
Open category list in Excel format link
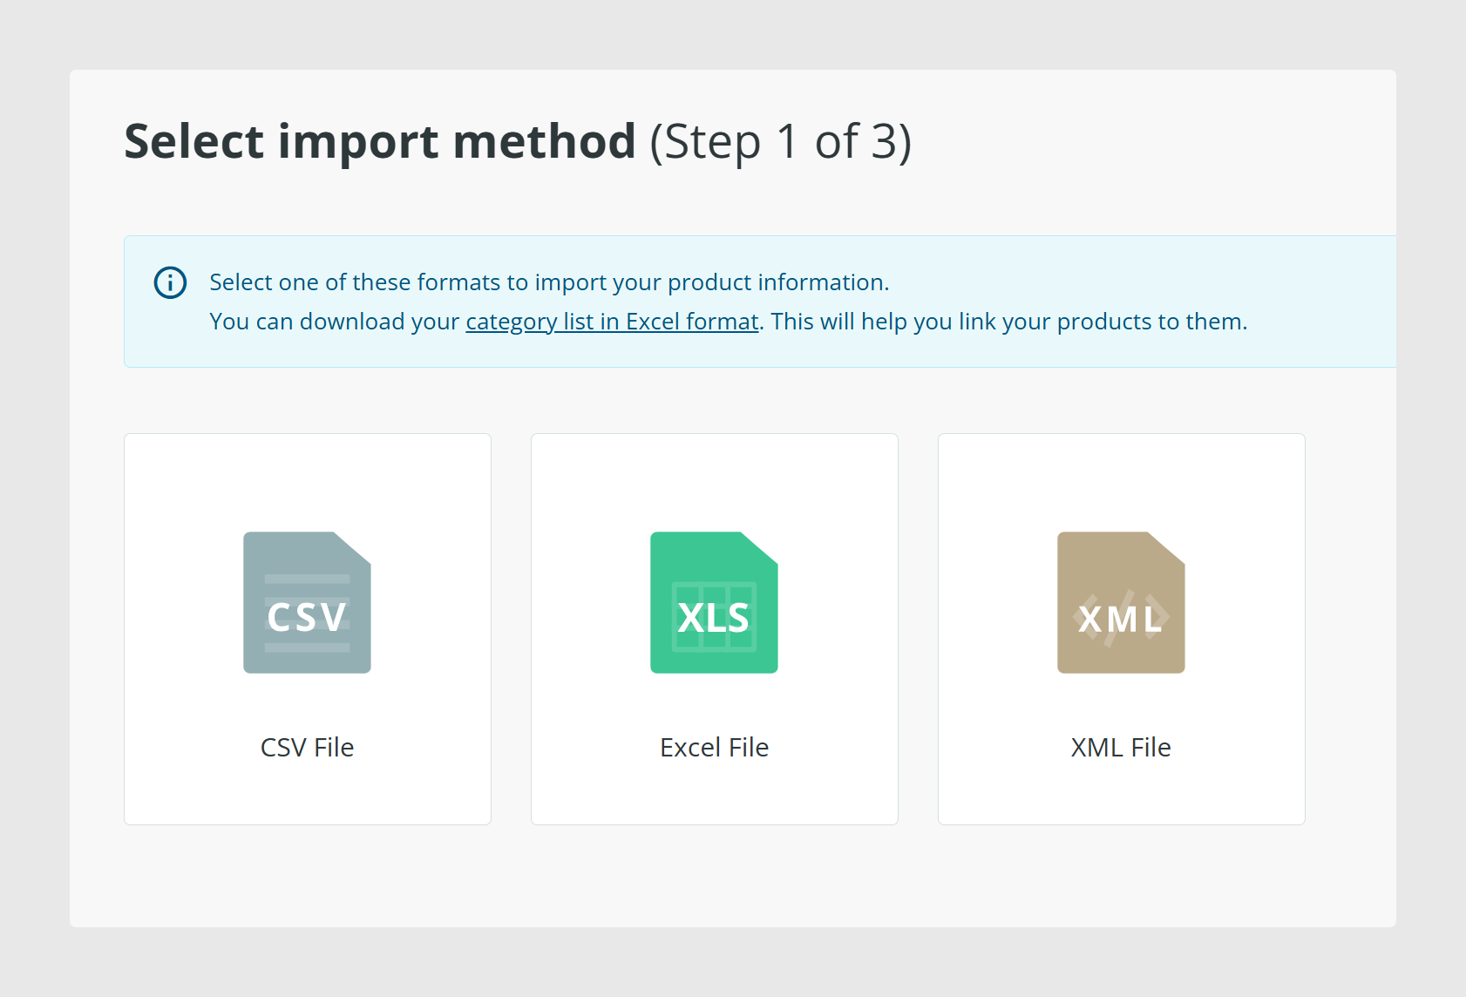pyautogui.click(x=612, y=322)
